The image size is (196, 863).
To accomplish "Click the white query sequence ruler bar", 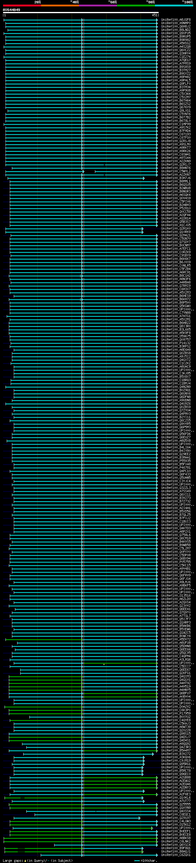I will (x=81, y=13).
